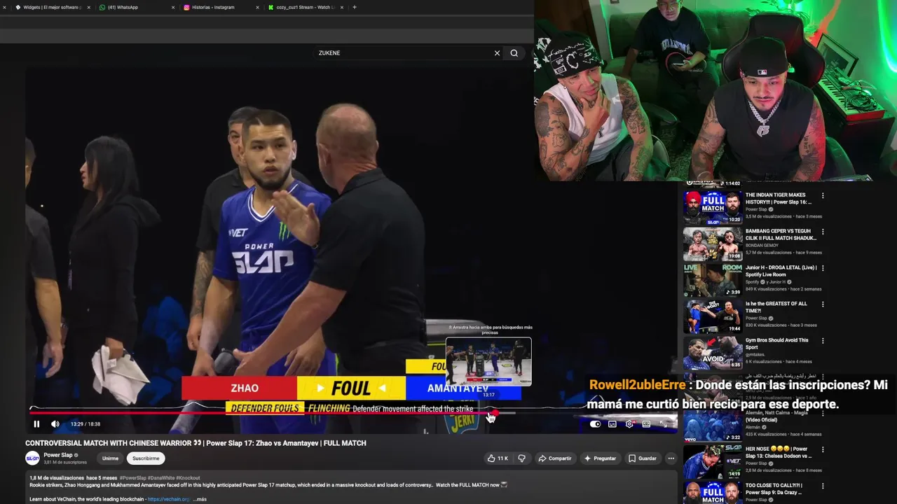Seek within the played red progress bar
This screenshot has height=504, width=897.
pyautogui.click(x=261, y=413)
